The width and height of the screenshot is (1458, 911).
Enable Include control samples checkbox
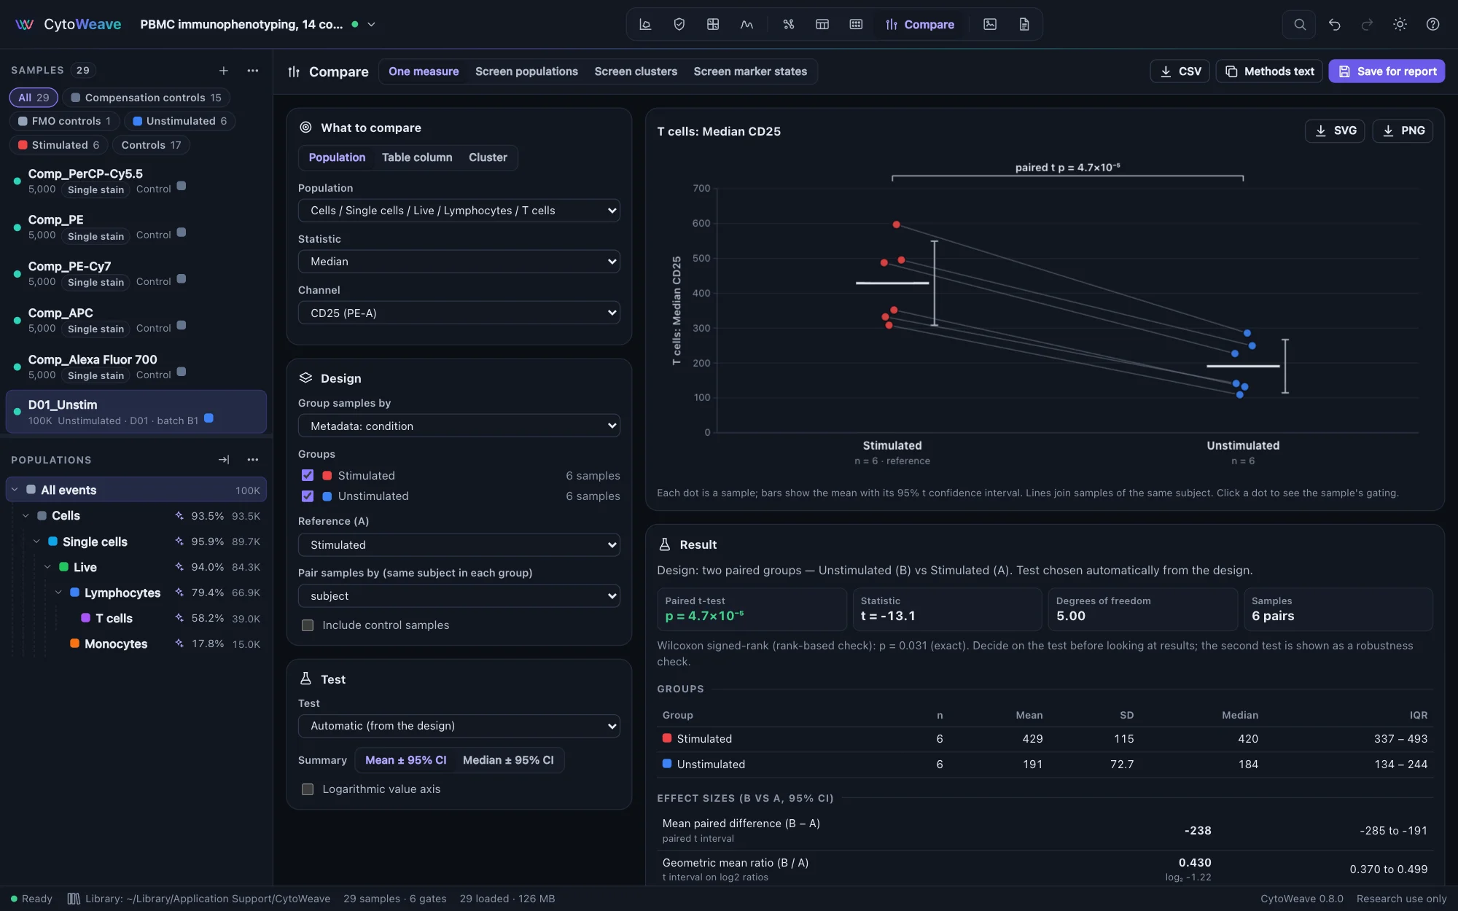[308, 625]
